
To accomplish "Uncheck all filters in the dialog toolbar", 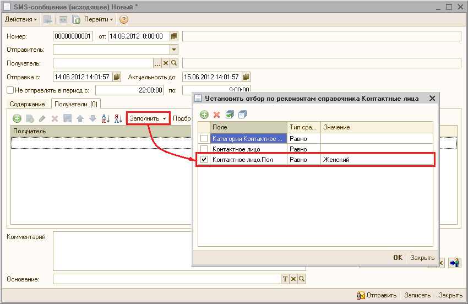I will 242,115.
